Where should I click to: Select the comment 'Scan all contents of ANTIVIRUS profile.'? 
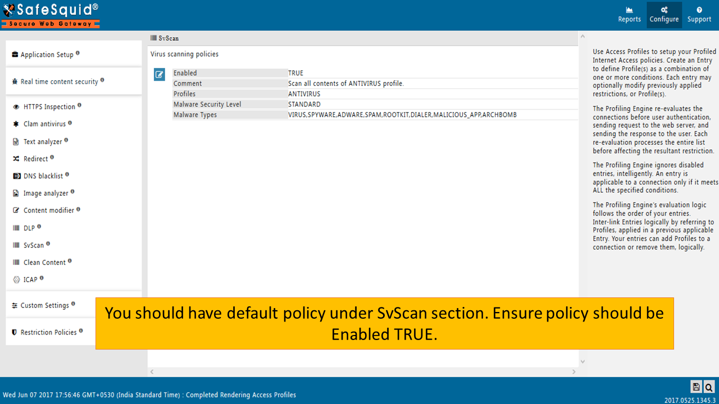point(346,84)
